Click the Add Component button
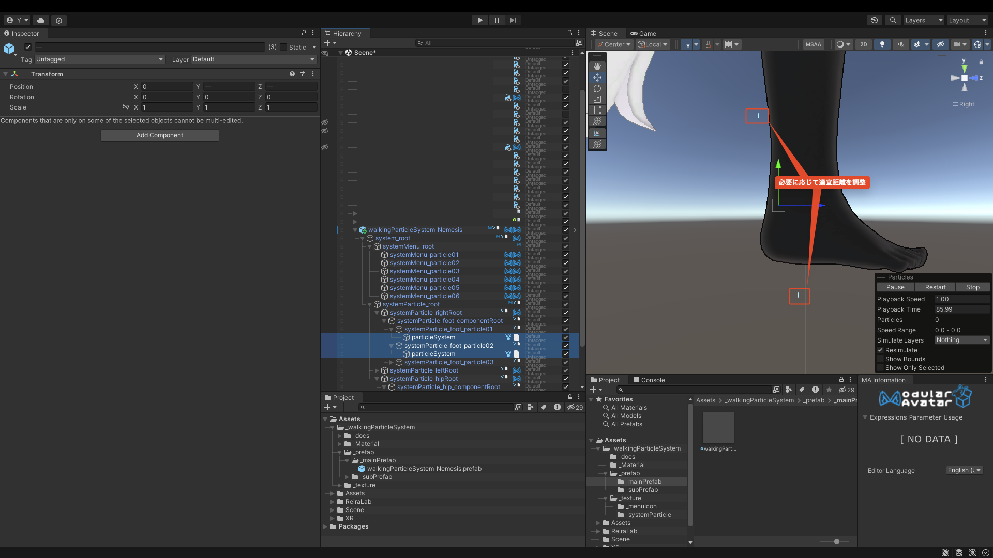993x558 pixels. click(x=160, y=135)
